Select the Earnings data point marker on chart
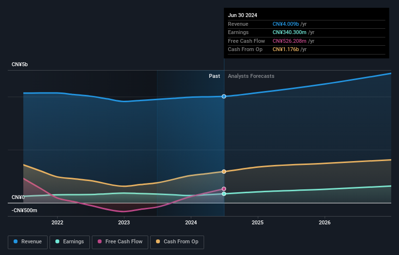 (x=224, y=194)
